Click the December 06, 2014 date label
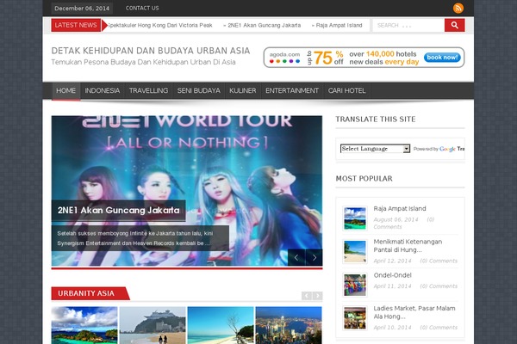 point(82,9)
